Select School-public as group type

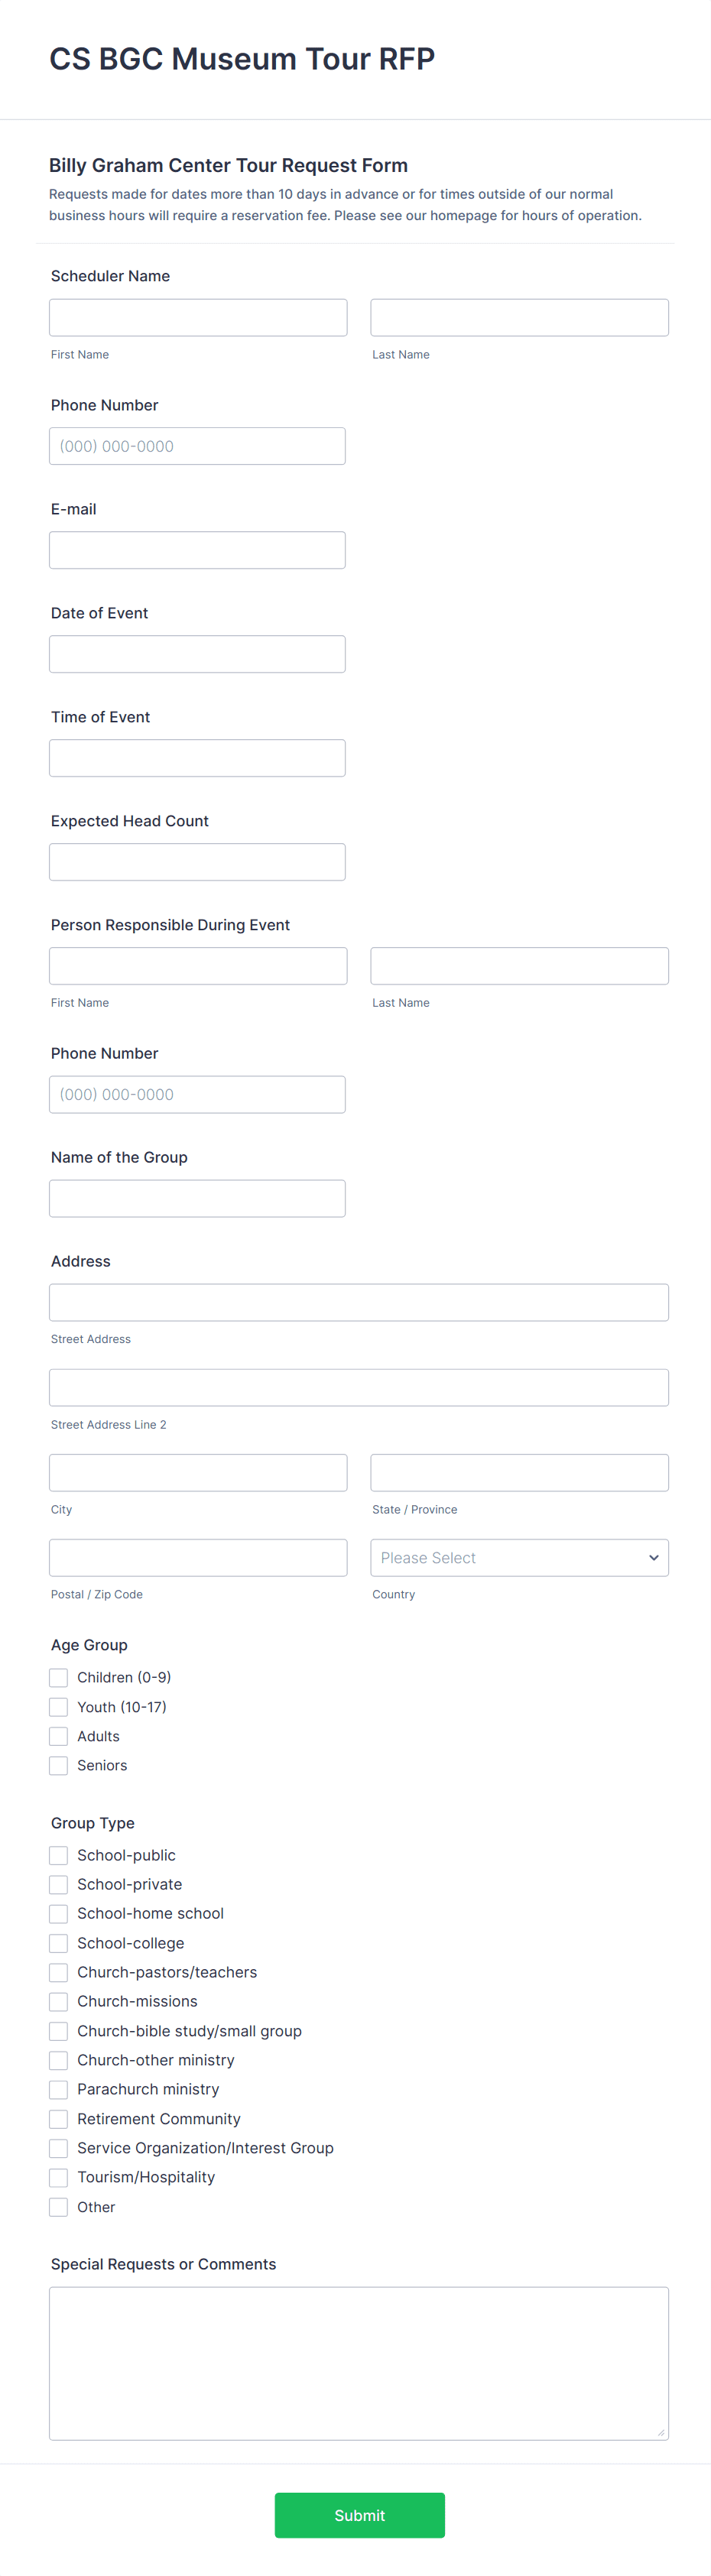(x=58, y=1855)
